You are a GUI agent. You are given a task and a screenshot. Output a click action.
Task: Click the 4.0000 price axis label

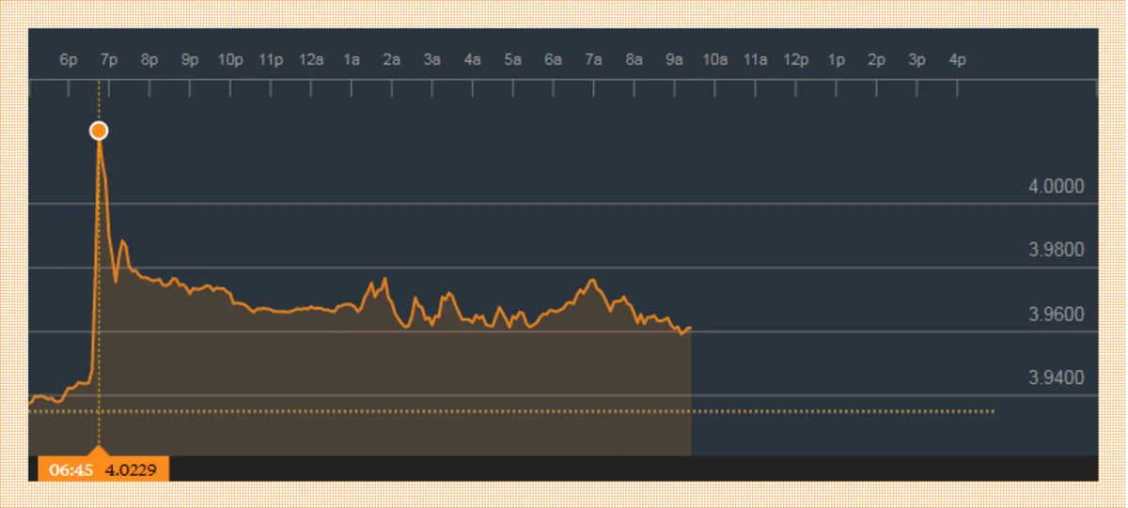coord(1057,187)
